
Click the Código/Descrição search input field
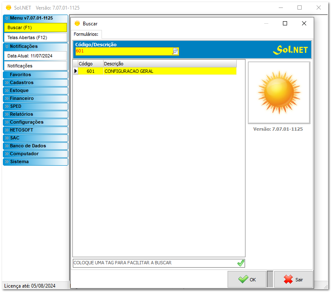124,51
